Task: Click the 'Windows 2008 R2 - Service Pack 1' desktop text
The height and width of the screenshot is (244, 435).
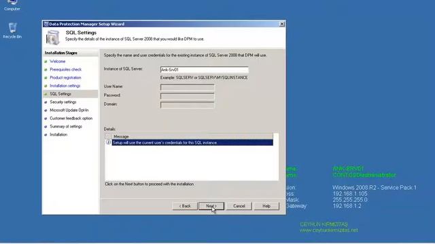Action: click(375, 188)
